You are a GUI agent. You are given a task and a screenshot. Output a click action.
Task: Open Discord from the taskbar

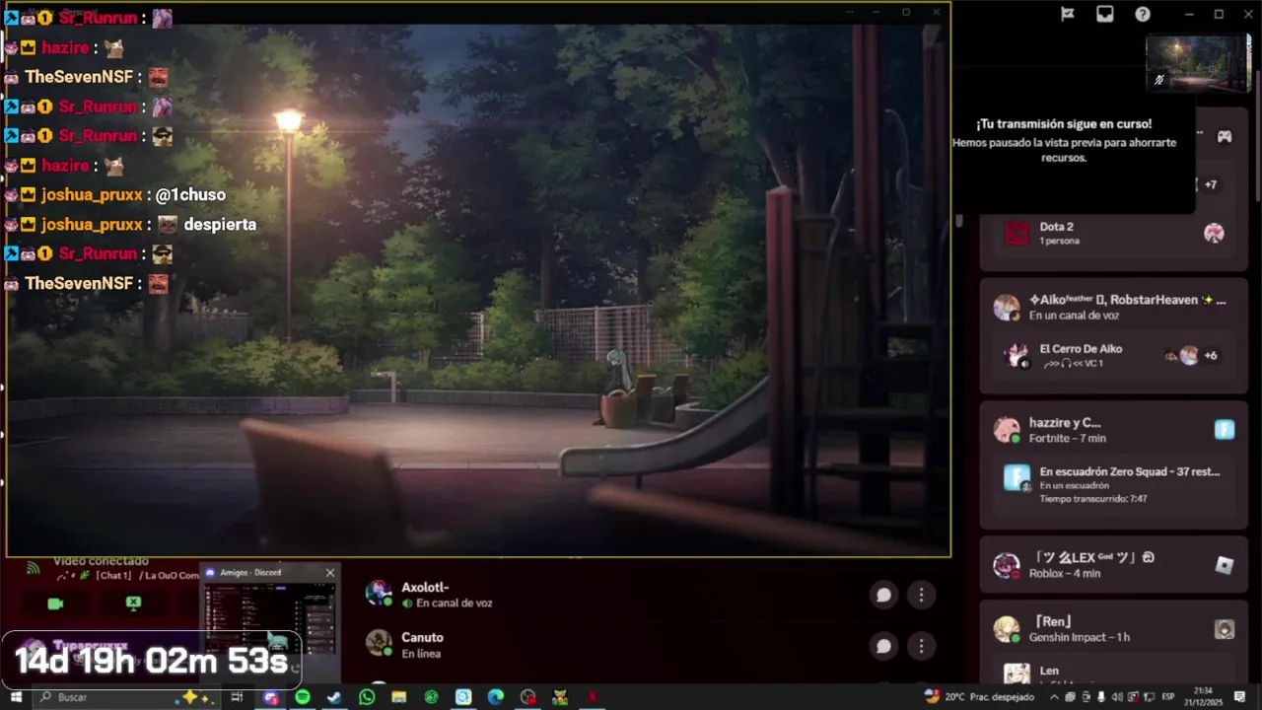[x=270, y=697]
